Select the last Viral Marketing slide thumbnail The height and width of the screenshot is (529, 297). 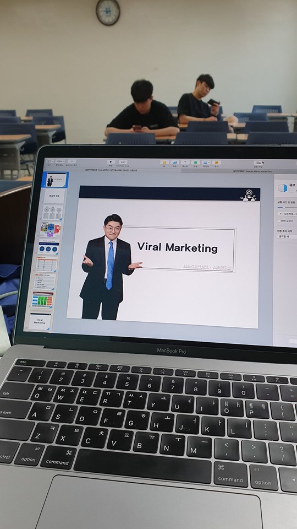click(40, 321)
